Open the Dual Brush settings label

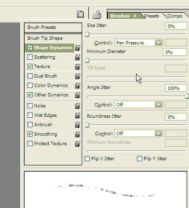pos(45,76)
